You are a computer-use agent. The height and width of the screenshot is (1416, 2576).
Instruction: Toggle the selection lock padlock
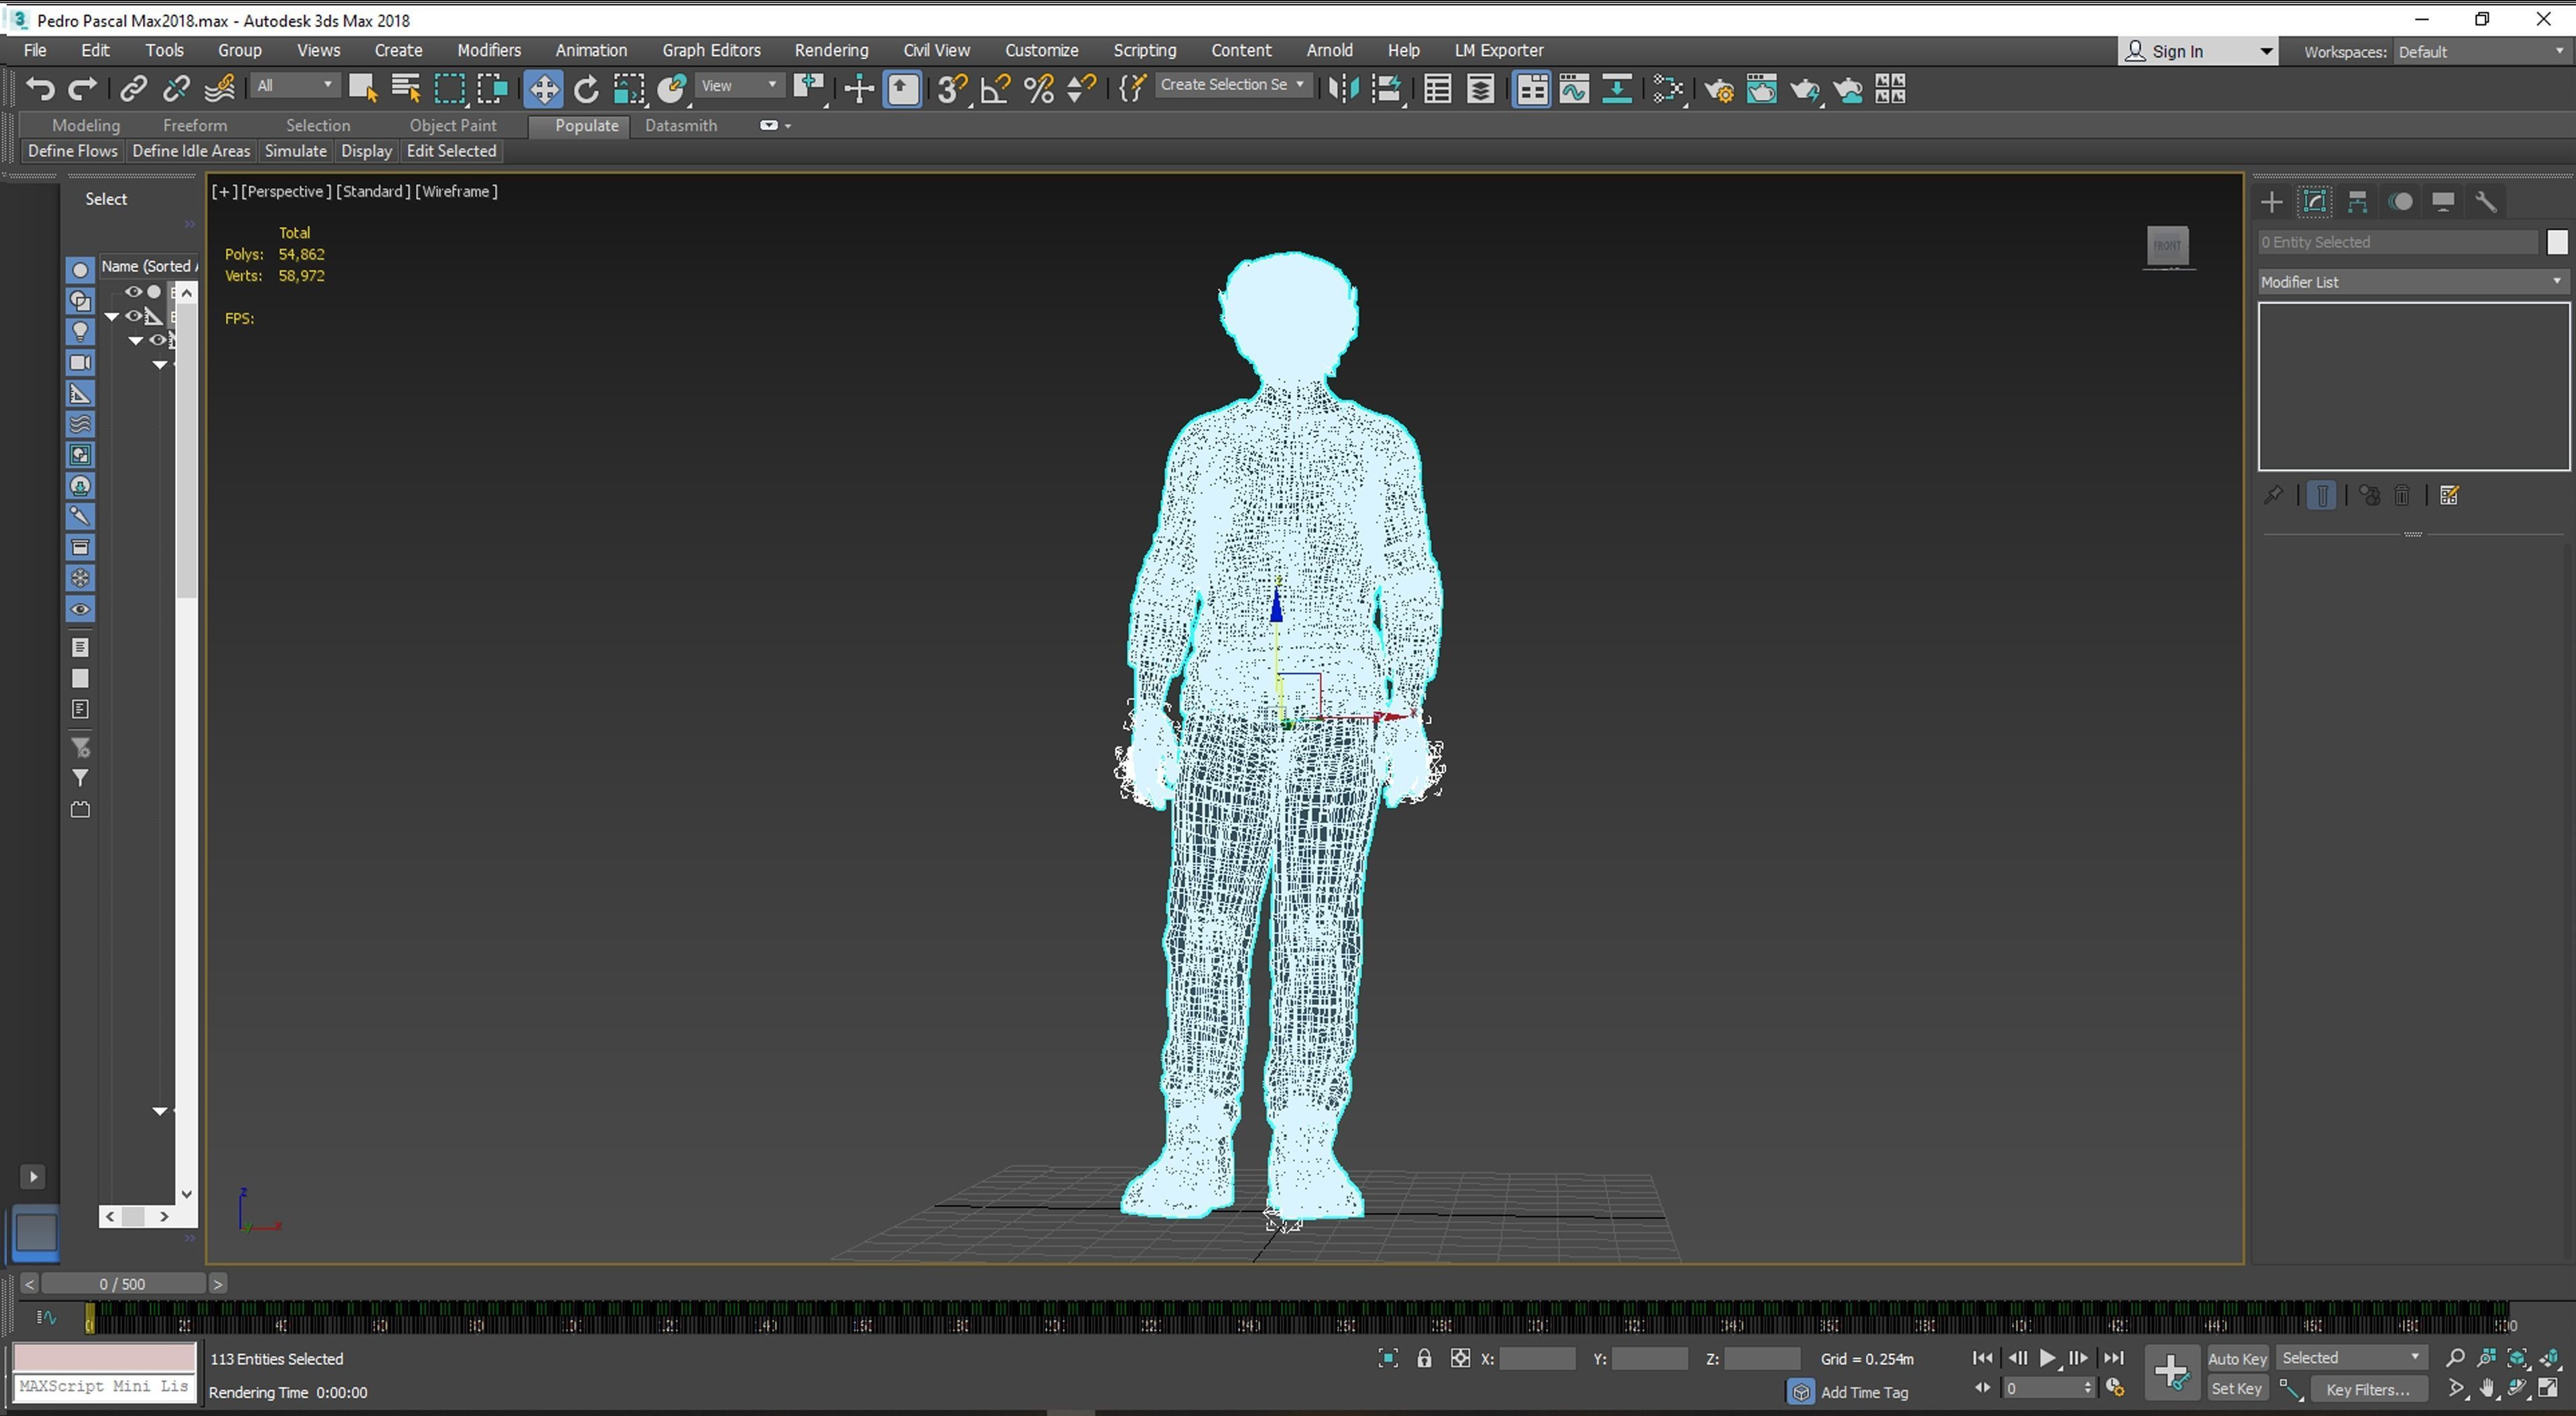coord(1424,1358)
